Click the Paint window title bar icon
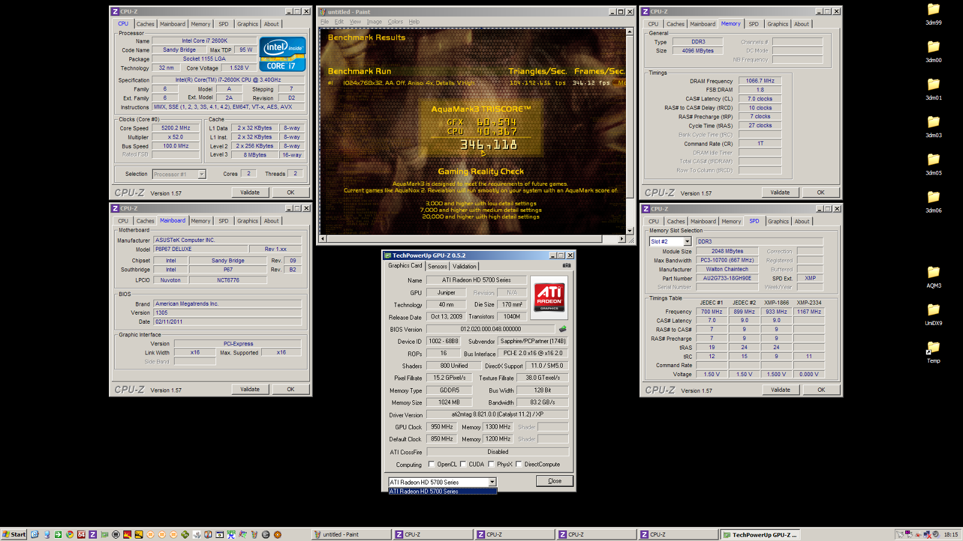Screen dimensions: 963x541 pyautogui.click(x=323, y=11)
